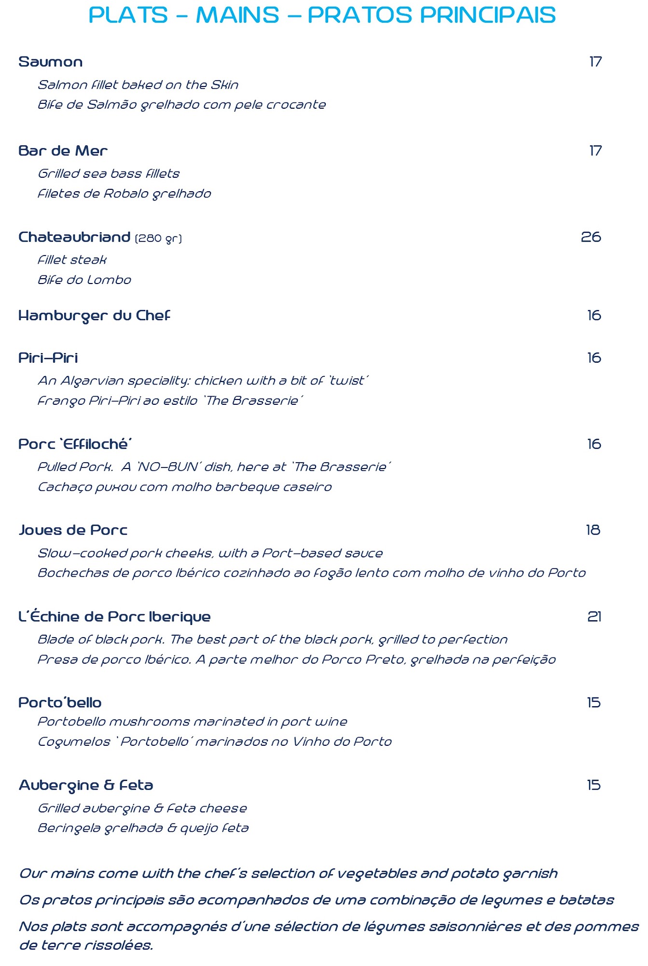Click 'Our mains come with the chef's selection' note
The height and width of the screenshot is (966, 648).
288,874
